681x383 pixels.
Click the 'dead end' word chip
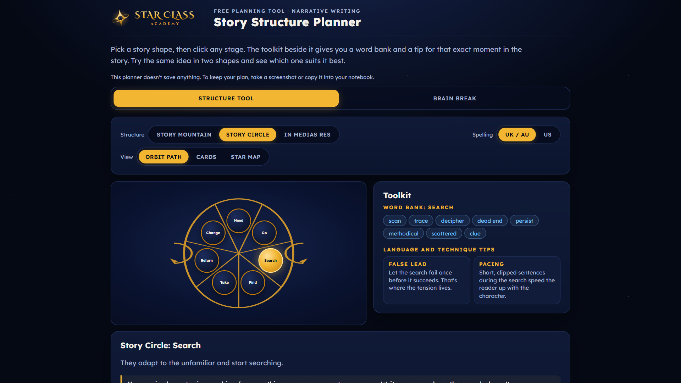click(x=490, y=221)
